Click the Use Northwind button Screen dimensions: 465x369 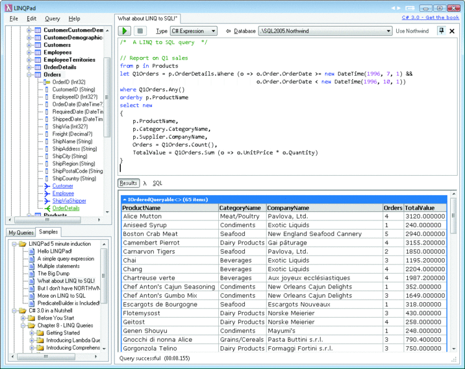[x=412, y=31]
